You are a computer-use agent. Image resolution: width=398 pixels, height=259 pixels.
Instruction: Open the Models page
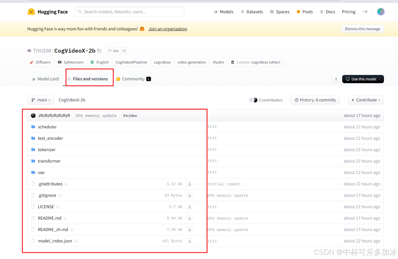pyautogui.click(x=223, y=12)
